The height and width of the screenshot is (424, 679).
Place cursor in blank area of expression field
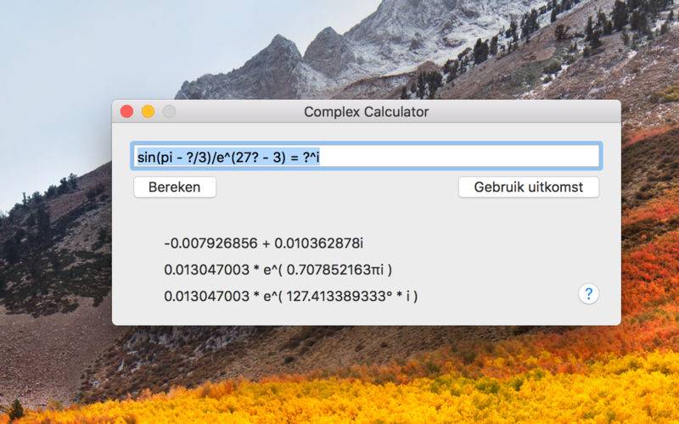459,157
